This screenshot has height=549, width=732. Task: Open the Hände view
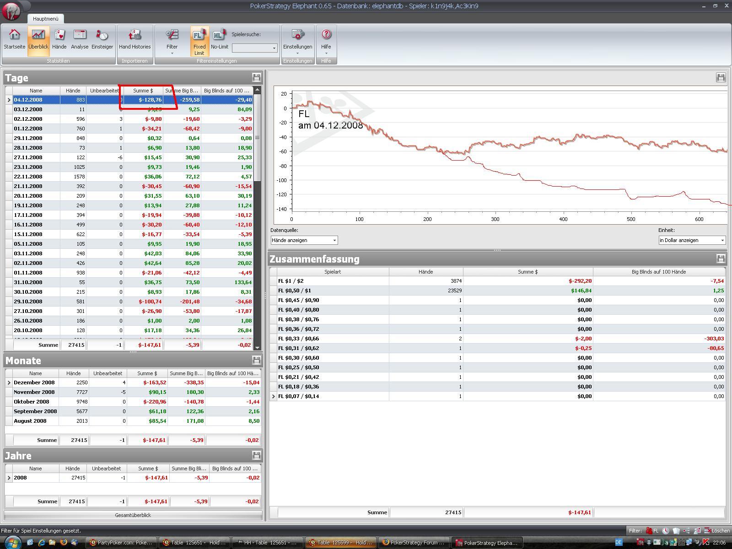point(59,41)
